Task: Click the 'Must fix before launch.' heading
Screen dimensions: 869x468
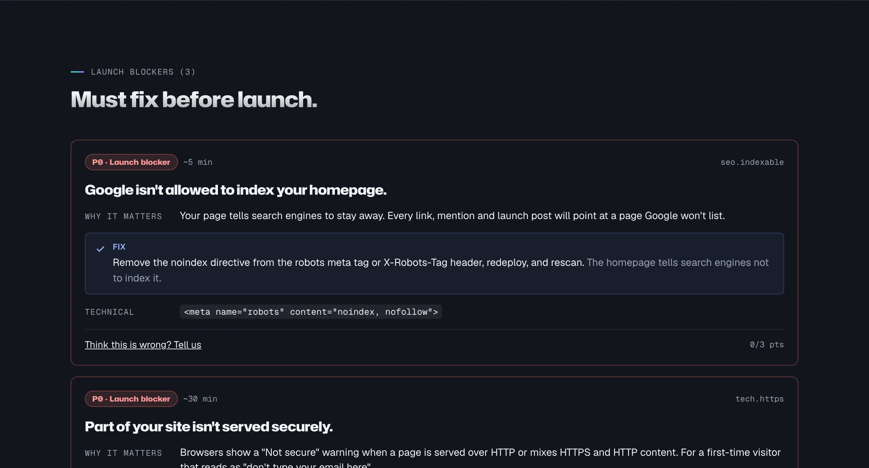Action: [x=194, y=100]
